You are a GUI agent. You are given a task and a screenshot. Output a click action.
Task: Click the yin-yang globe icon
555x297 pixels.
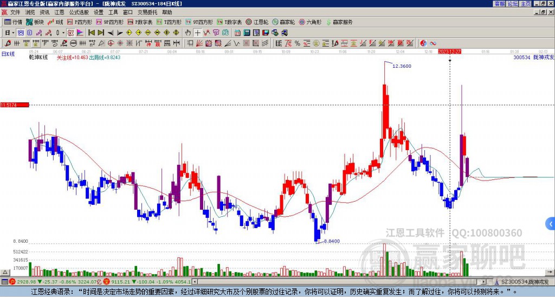(423, 43)
